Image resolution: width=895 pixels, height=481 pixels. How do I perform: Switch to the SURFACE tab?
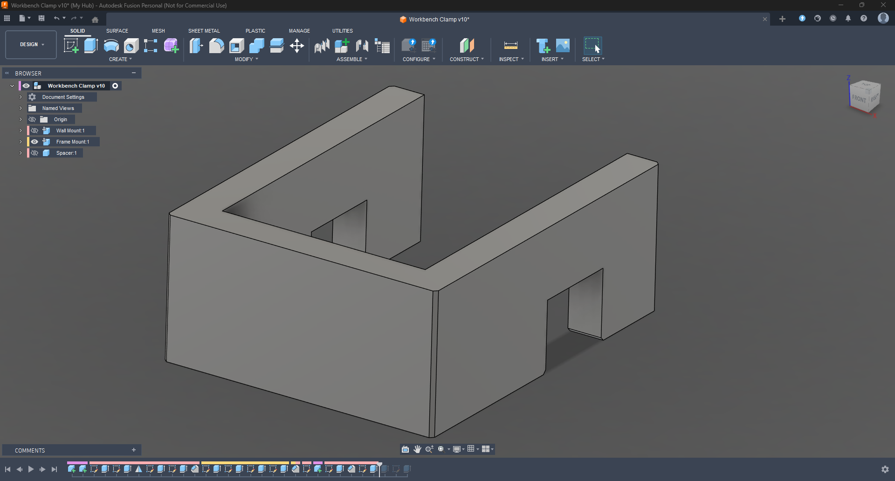point(117,31)
